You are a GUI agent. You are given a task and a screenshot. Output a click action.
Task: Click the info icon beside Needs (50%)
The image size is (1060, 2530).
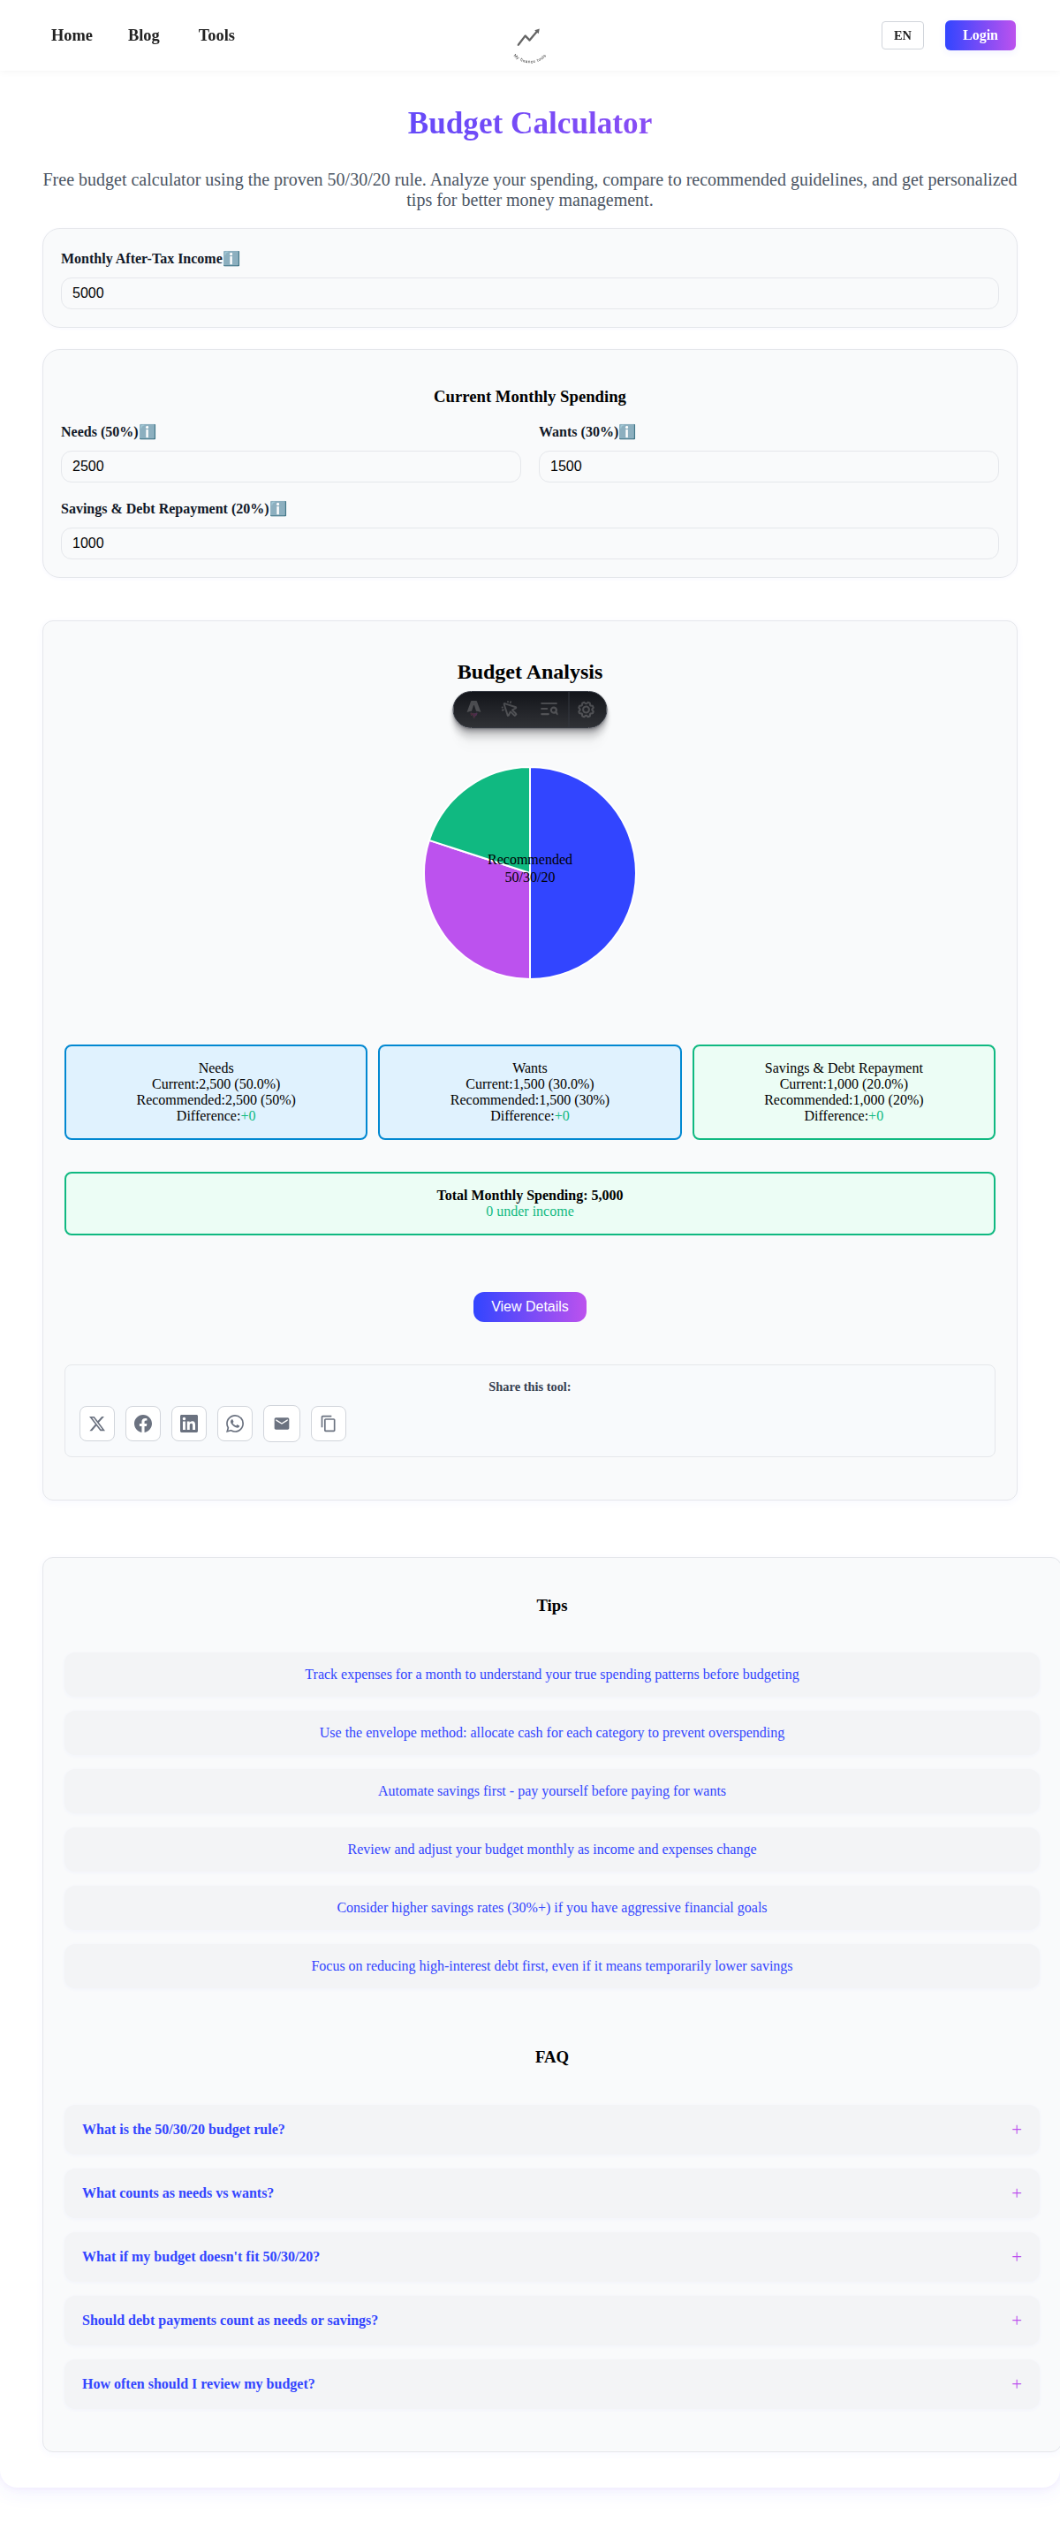[150, 431]
